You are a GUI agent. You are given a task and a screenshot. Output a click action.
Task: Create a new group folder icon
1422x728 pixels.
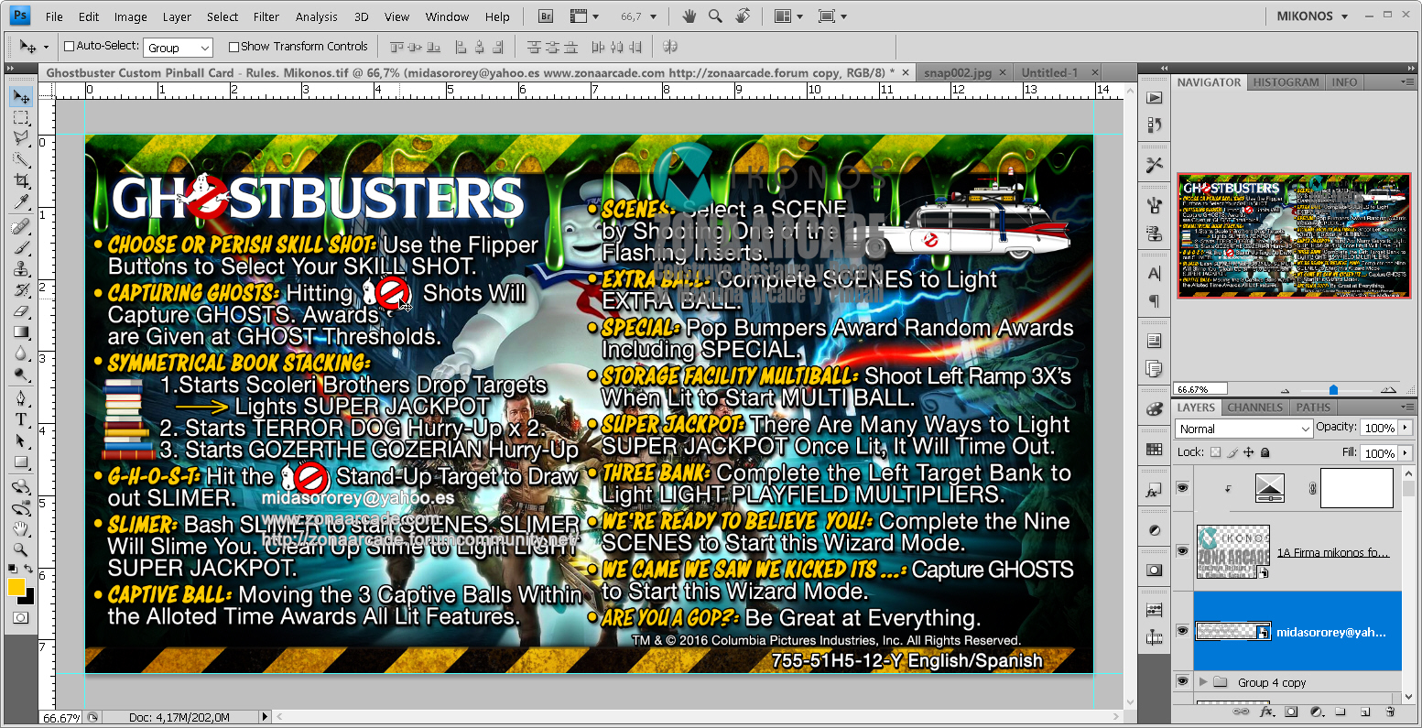1341,712
